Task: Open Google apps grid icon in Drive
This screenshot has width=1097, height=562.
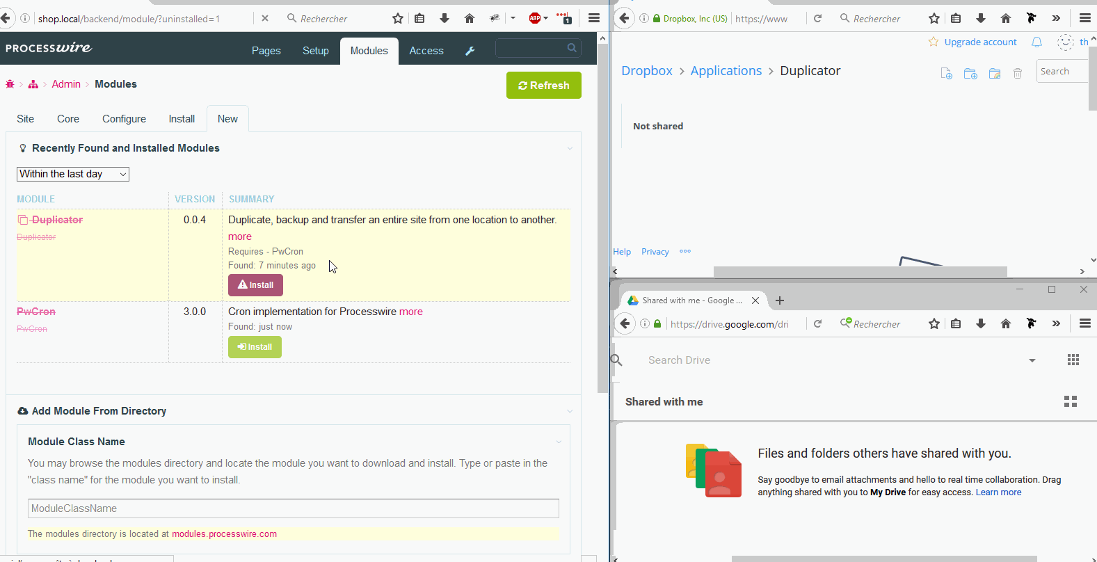Action: [x=1073, y=360]
